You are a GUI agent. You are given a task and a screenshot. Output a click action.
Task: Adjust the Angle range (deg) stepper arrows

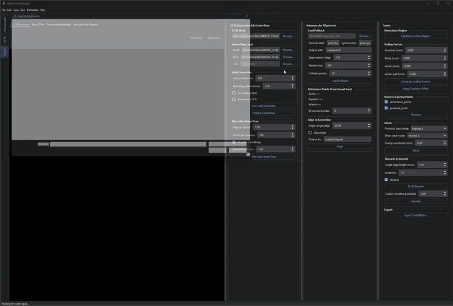(369, 126)
